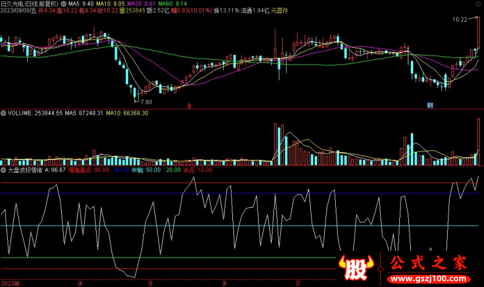
Task: Click the 10.22 high price label
Action: [x=461, y=20]
